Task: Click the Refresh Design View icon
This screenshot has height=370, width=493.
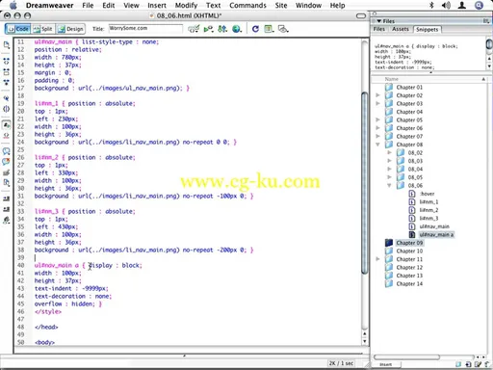Action: pyautogui.click(x=255, y=29)
